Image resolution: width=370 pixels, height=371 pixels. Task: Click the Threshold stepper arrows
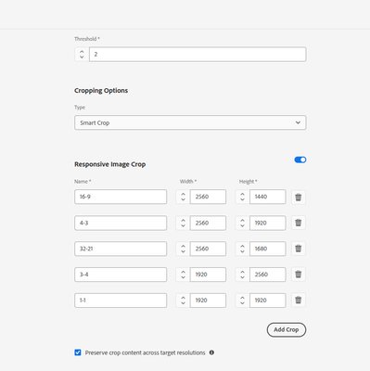82,55
